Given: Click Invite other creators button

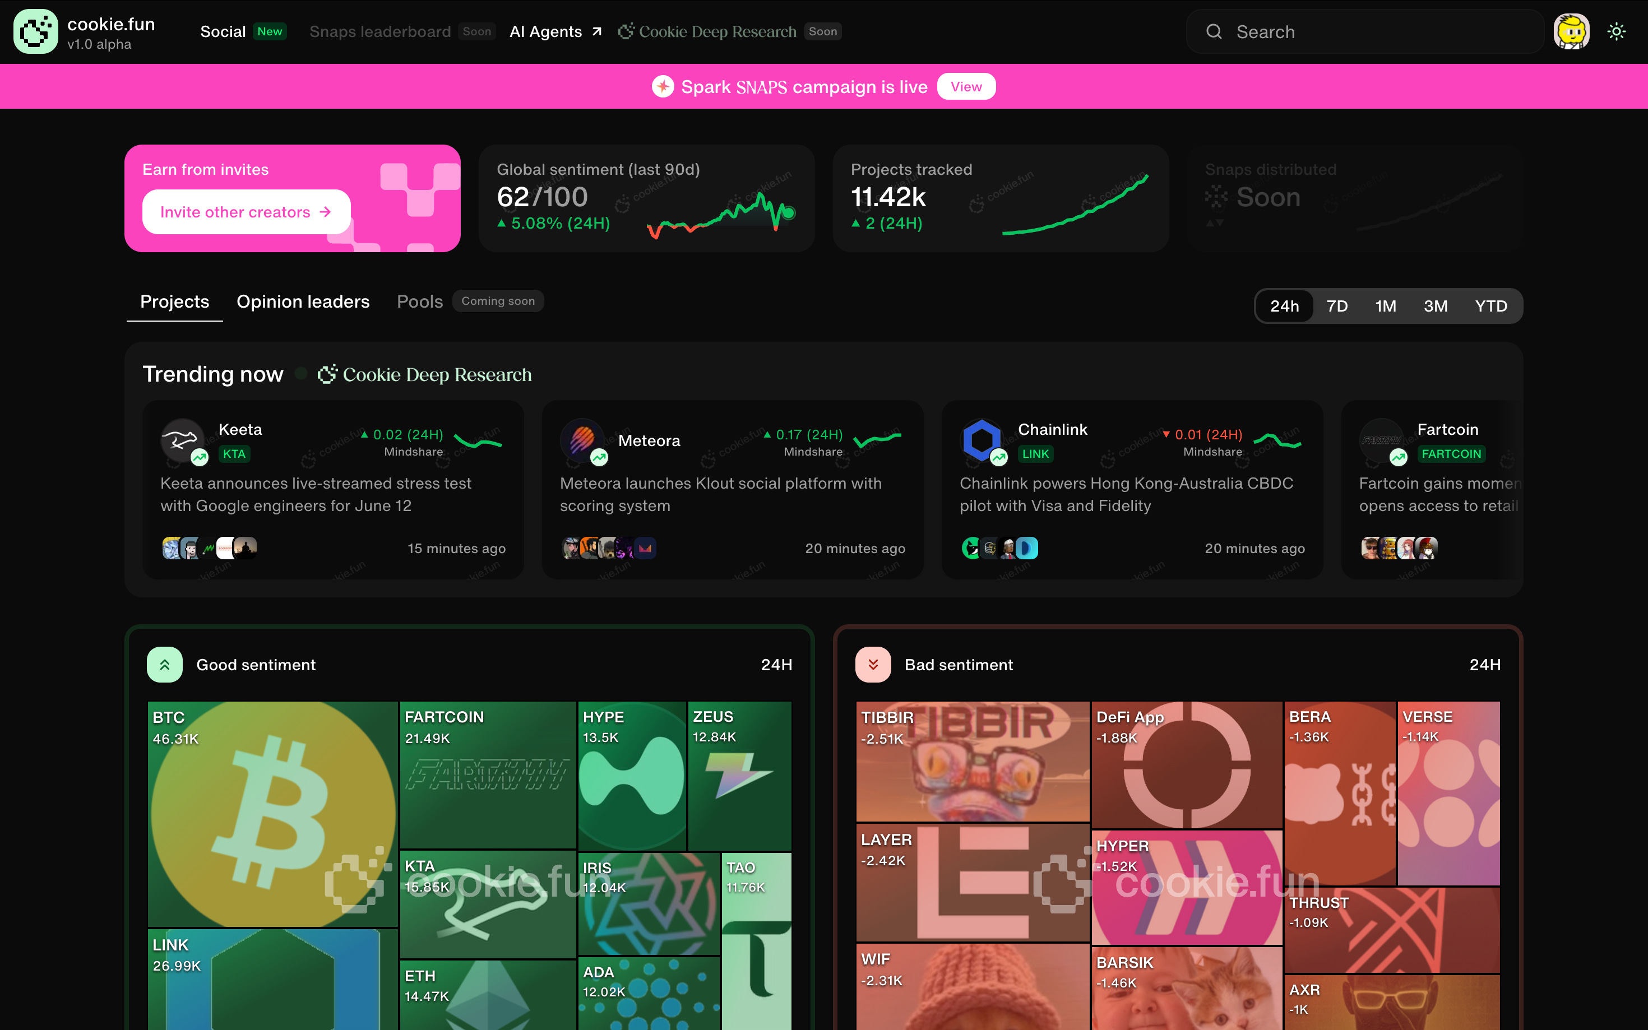Looking at the screenshot, I should tap(246, 212).
